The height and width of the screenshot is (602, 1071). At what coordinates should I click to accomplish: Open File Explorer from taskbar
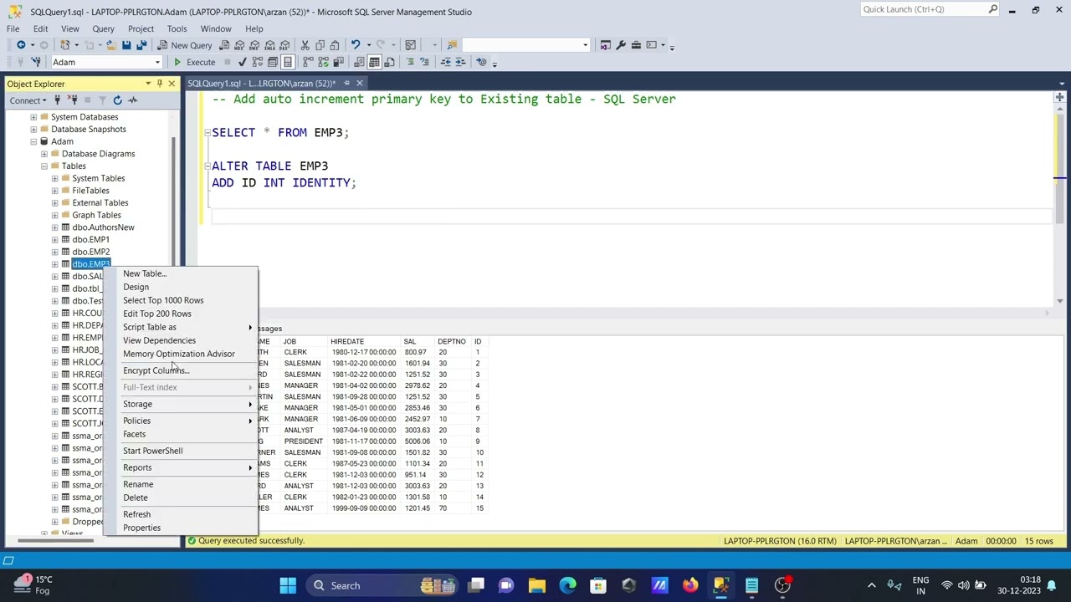tap(537, 585)
